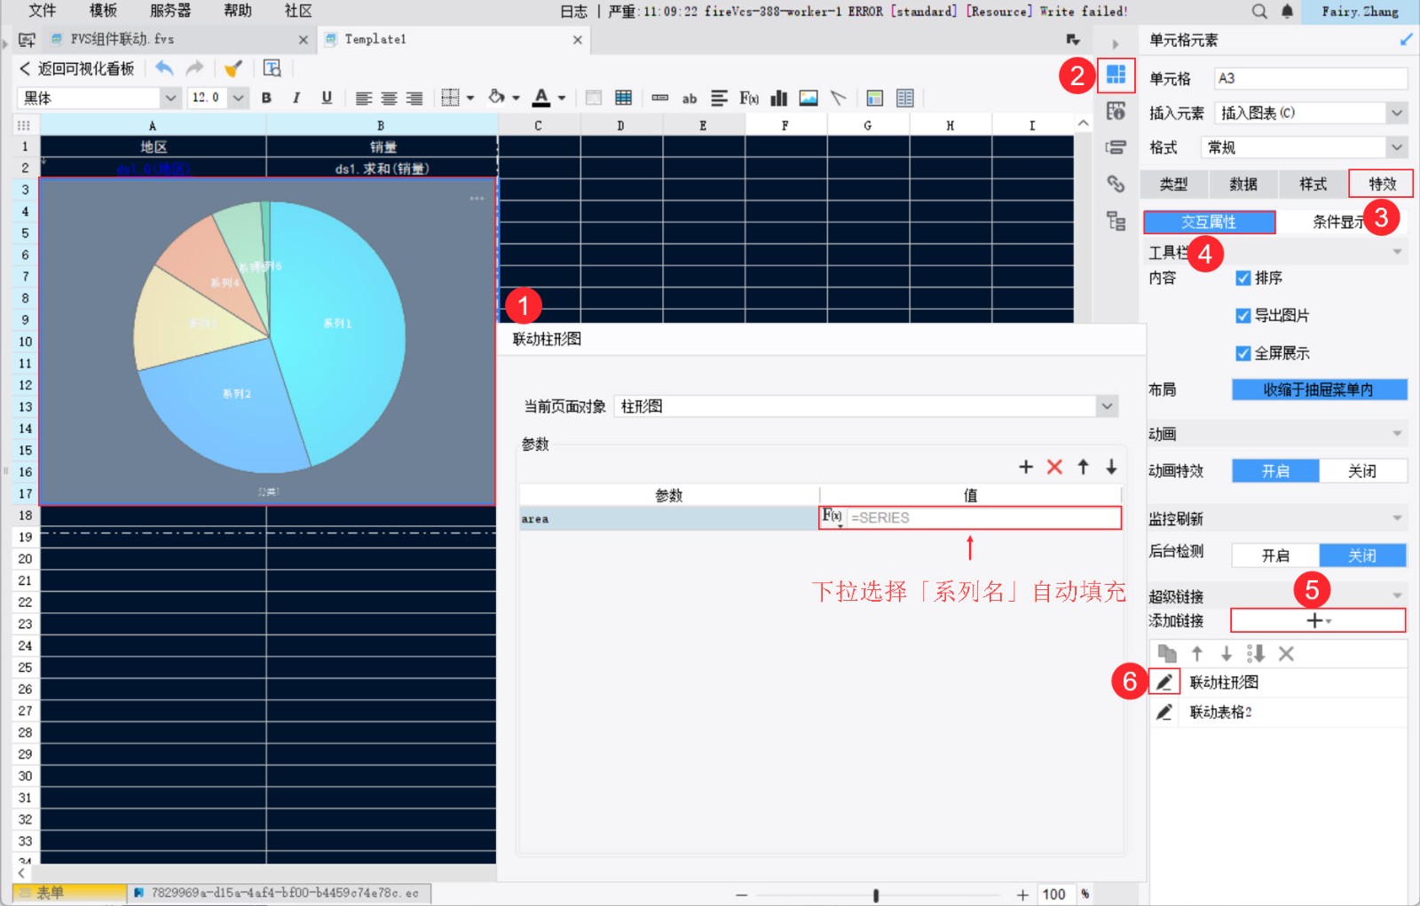Click the zoom slider handle
This screenshot has height=906, width=1420.
click(876, 894)
